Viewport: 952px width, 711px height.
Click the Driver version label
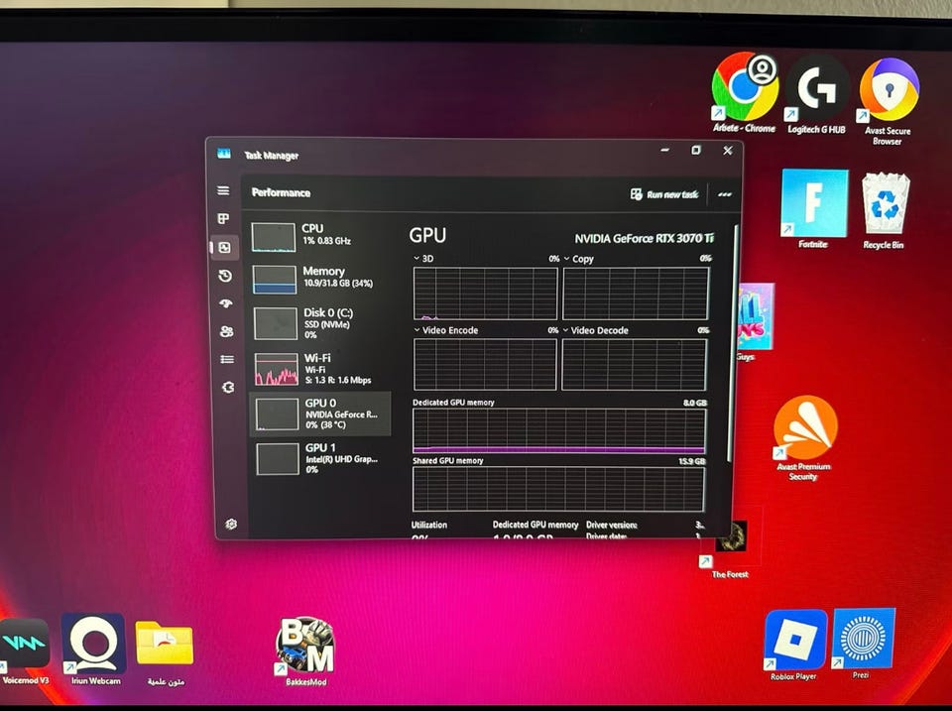(612, 525)
